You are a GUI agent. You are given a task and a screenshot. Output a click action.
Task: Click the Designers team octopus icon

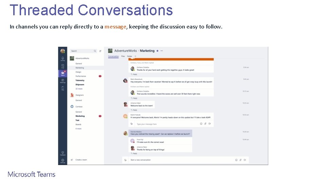point(72,95)
